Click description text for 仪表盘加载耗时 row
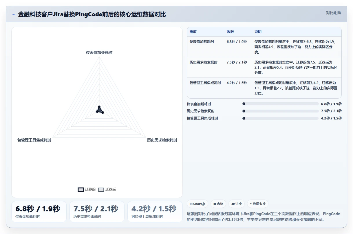353x234 pixels. 295,47
